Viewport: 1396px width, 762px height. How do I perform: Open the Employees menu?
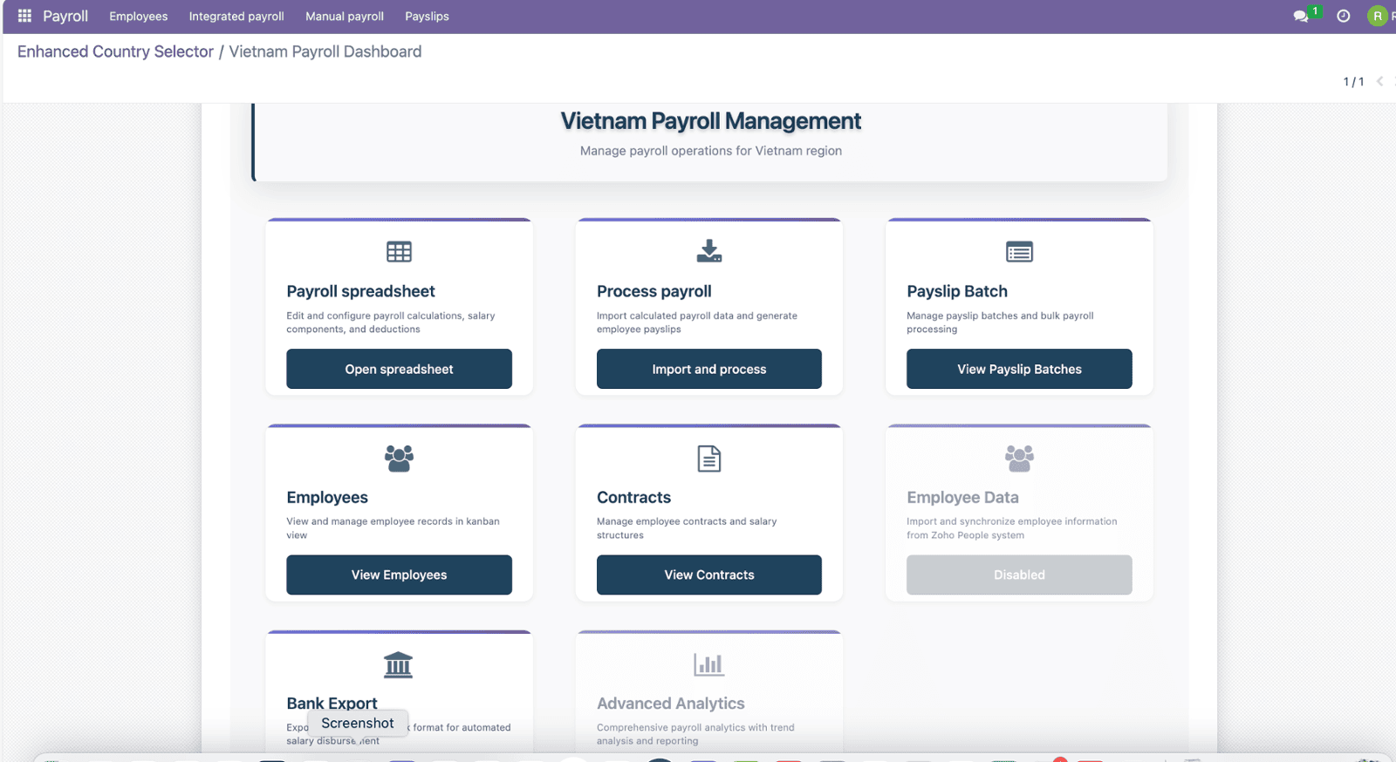click(138, 17)
